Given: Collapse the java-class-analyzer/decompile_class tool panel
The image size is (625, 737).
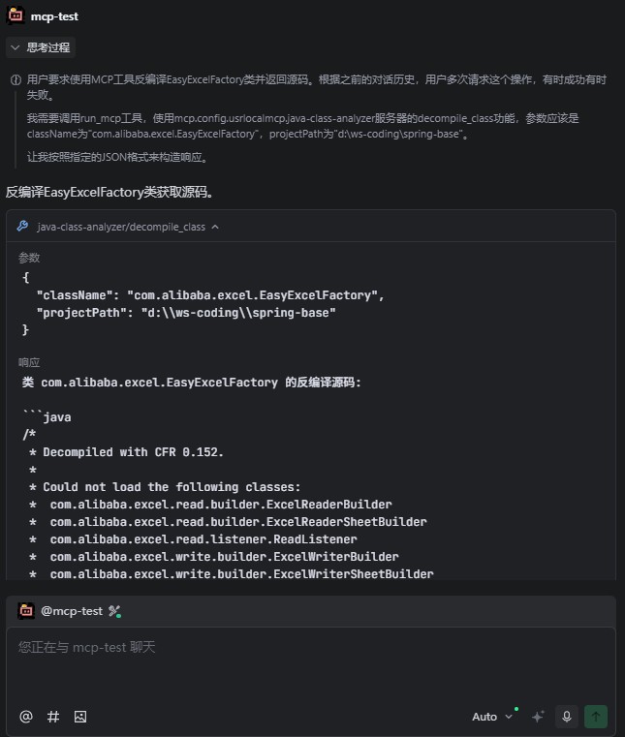Looking at the screenshot, I should click(215, 227).
